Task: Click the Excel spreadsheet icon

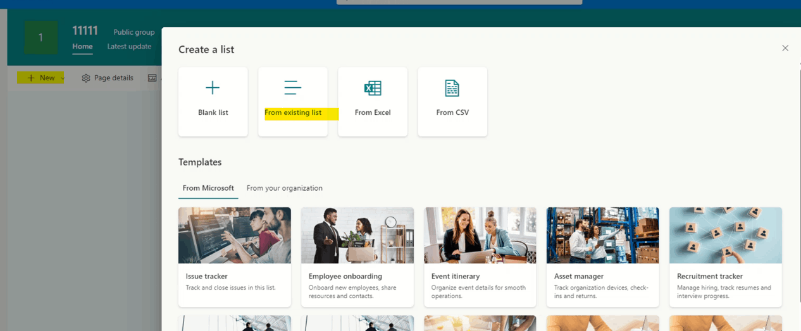Action: coord(373,88)
